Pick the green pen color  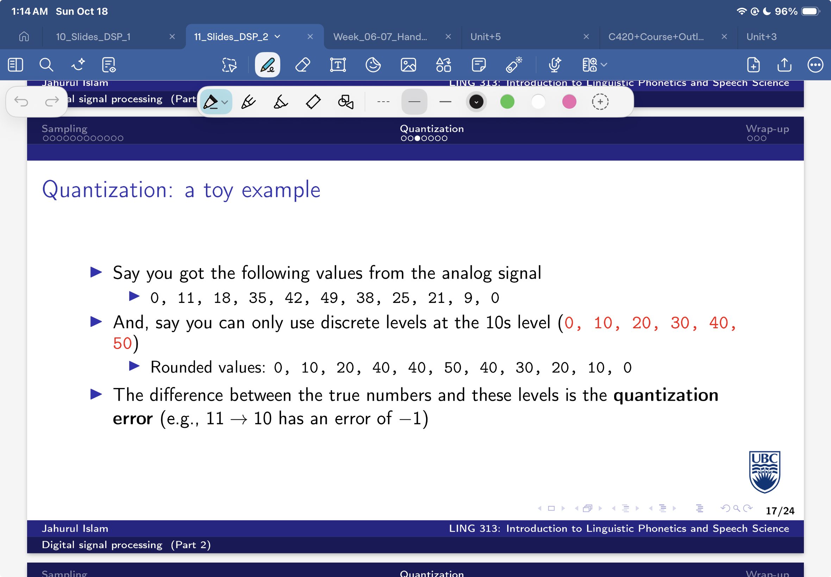click(507, 102)
